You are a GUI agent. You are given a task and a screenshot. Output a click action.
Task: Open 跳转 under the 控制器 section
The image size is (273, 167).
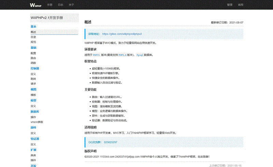tap(33, 78)
